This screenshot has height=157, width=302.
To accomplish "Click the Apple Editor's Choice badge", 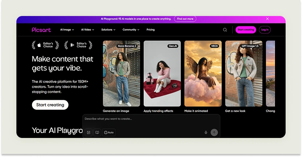I will 45,45.
